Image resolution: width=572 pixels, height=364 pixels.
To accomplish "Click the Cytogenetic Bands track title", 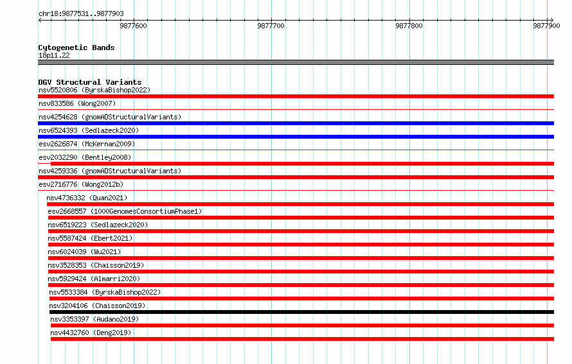I will click(76, 48).
